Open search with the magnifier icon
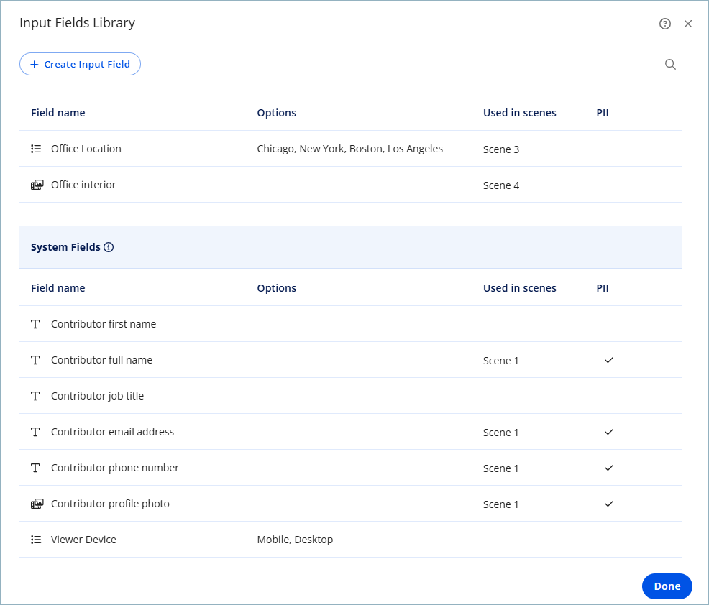This screenshot has width=709, height=605. pyautogui.click(x=670, y=65)
